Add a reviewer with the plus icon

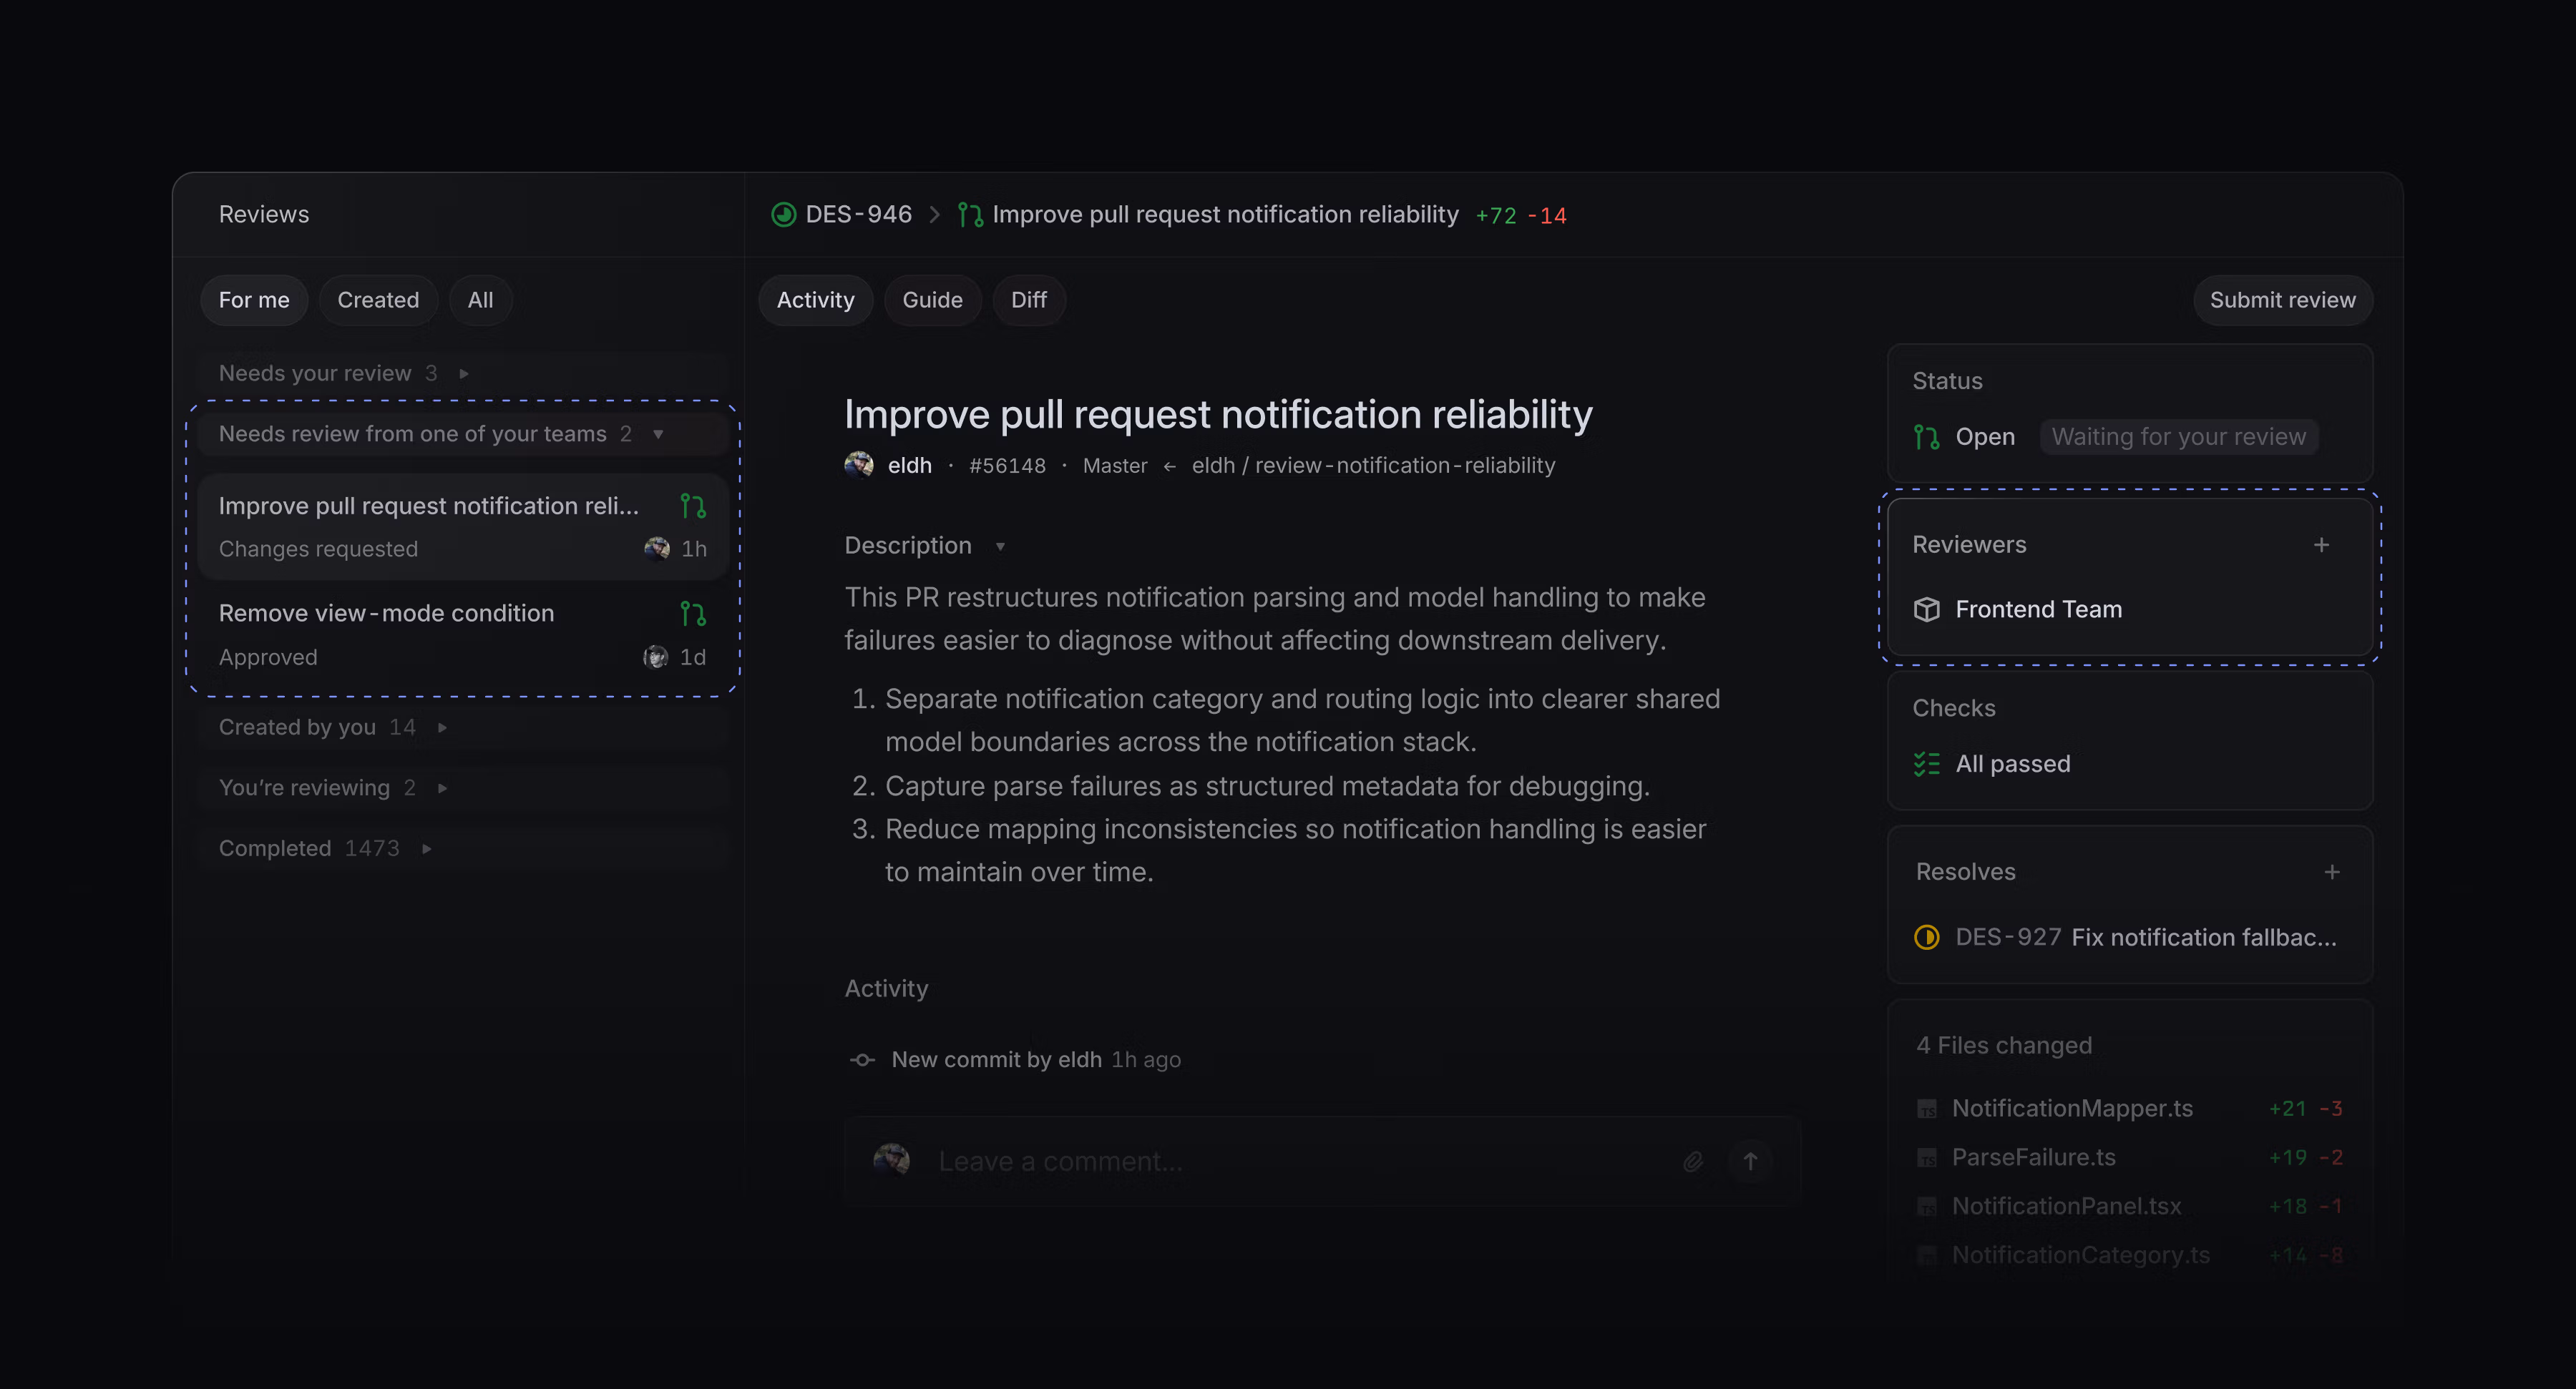pos(2321,544)
